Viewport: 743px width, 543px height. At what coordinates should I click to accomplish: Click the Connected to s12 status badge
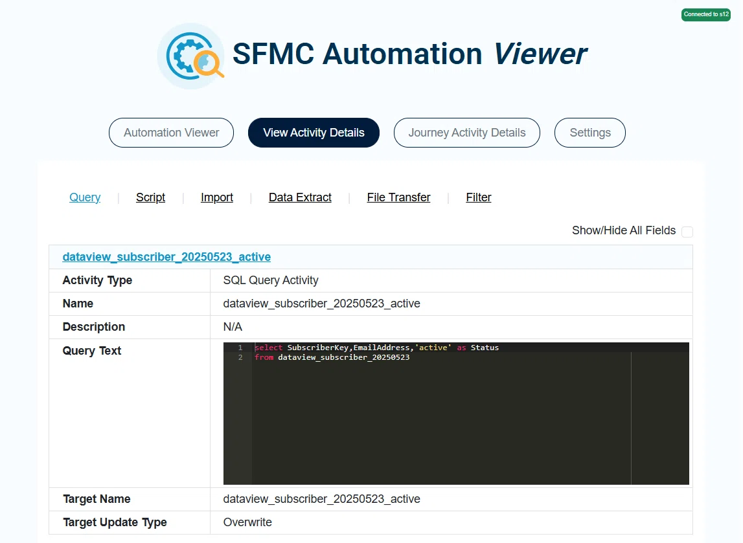pos(706,14)
